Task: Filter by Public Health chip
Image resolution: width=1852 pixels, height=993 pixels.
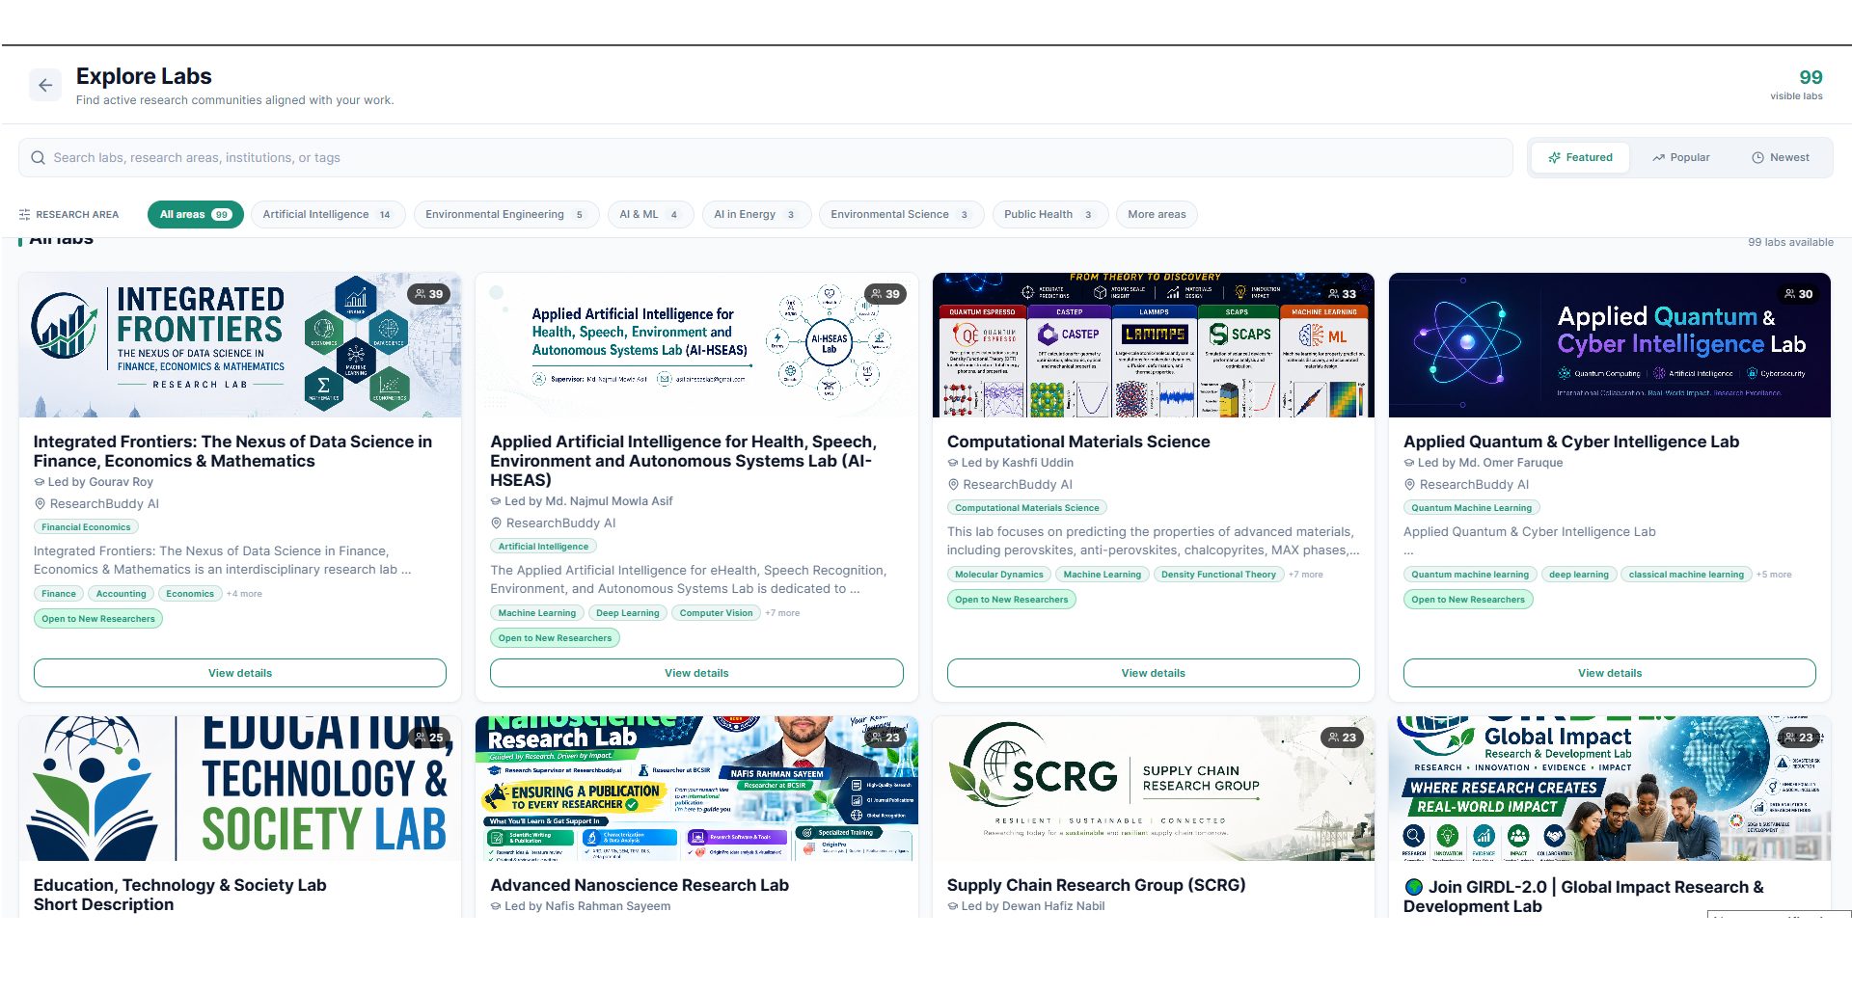Action: tap(1049, 215)
